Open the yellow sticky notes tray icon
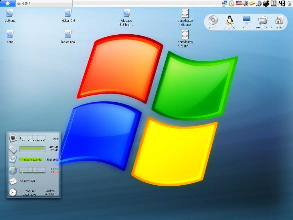Image resolution: width=293 pixels, height=220 pixels. [x=252, y=3]
